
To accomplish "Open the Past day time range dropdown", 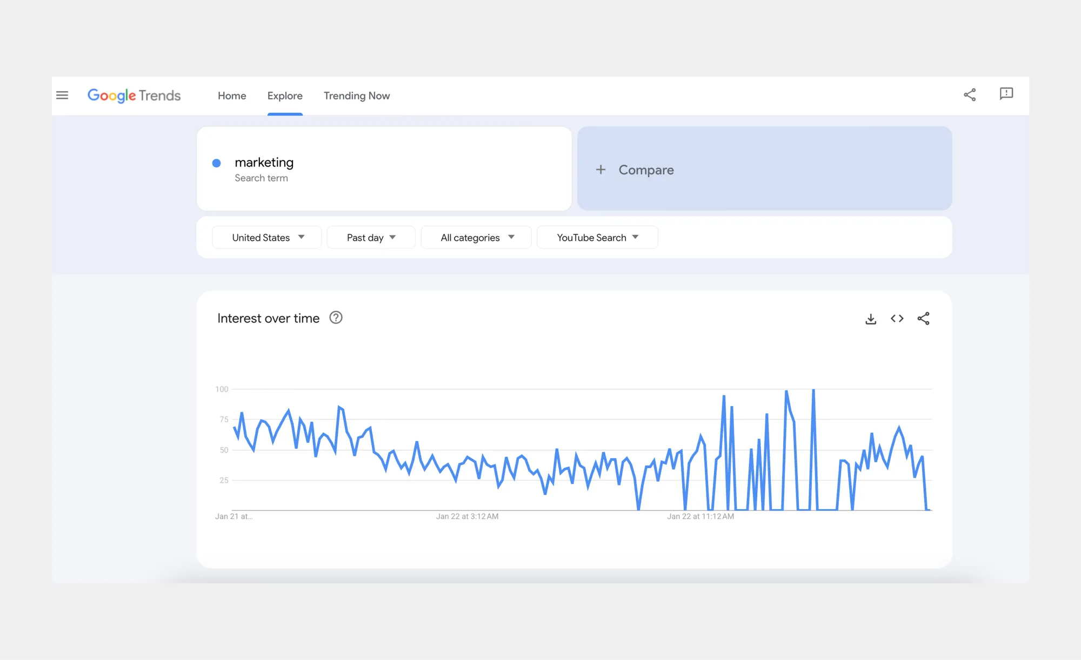I will point(371,238).
